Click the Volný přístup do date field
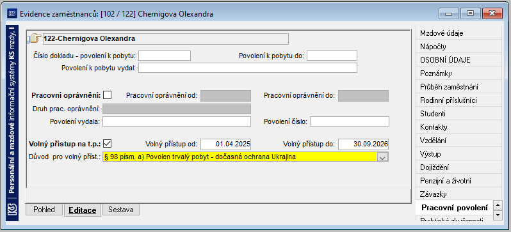This screenshot has height=232, width=511. [363, 144]
